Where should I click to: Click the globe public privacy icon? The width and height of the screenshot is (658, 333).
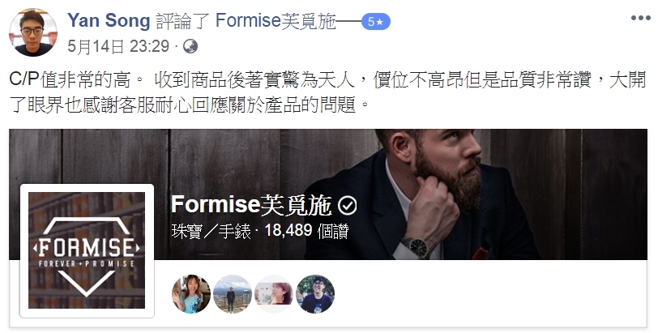pos(190,46)
